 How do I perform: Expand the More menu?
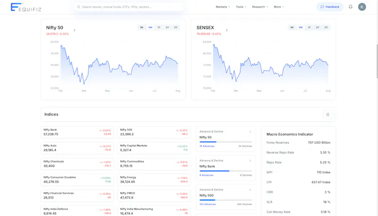pos(279,7)
